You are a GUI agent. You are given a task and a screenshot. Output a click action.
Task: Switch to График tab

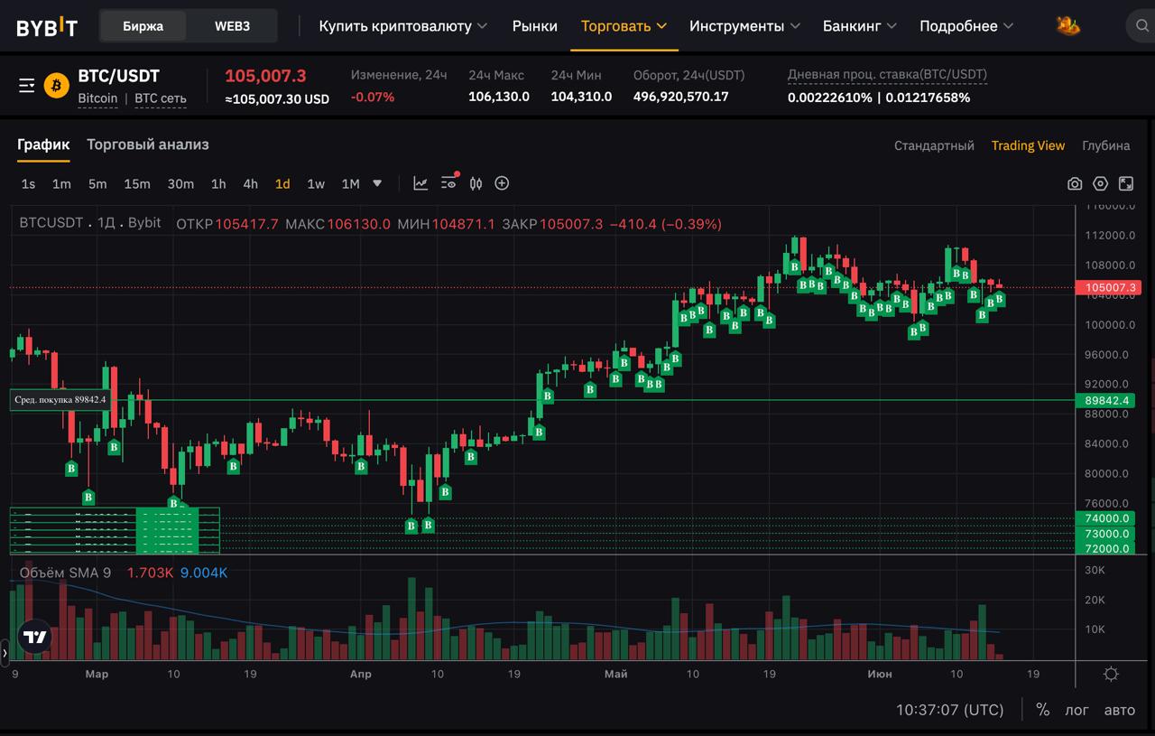tap(43, 144)
